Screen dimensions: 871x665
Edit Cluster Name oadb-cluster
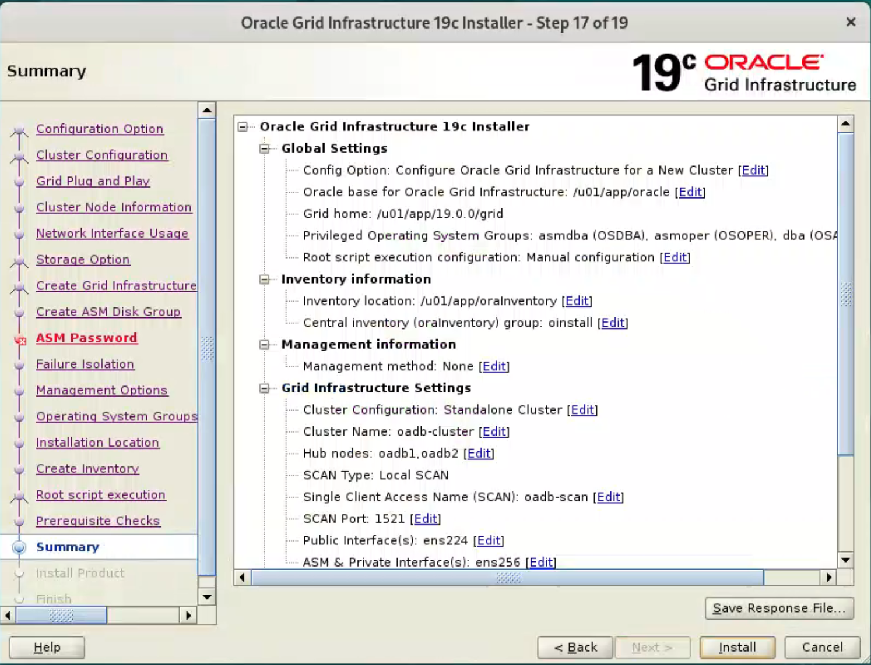tap(494, 431)
